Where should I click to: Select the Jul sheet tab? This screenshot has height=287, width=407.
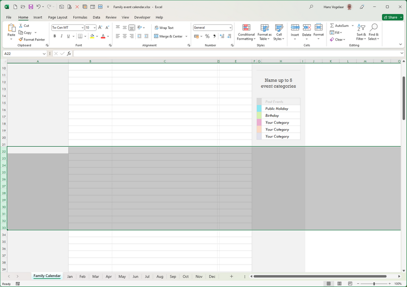pyautogui.click(x=147, y=276)
